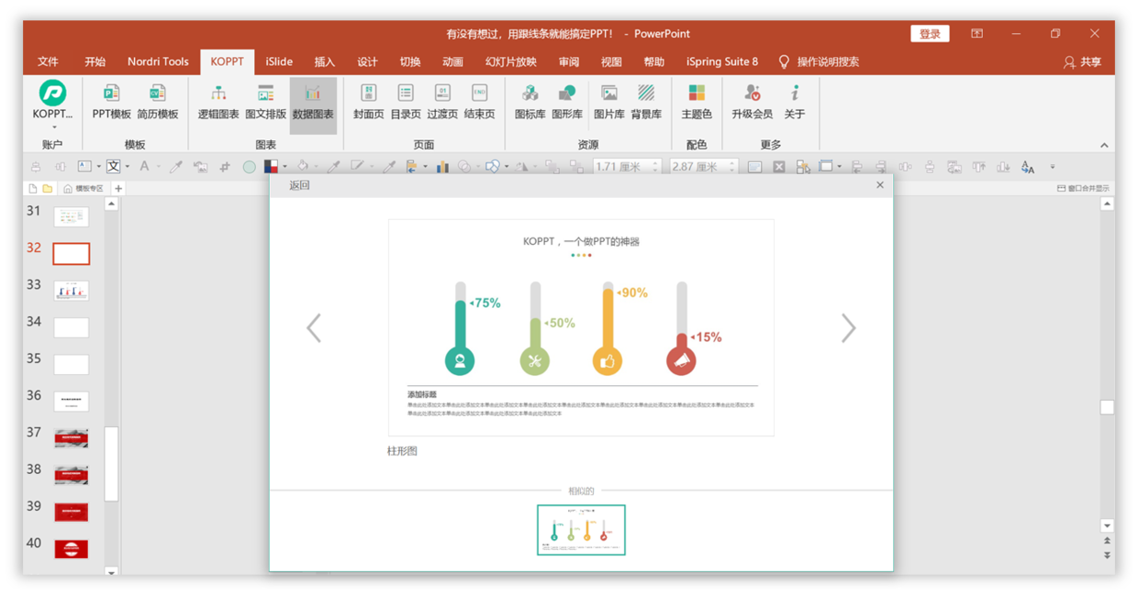
Task: Insert a 结束页 ending page
Action: pyautogui.click(x=479, y=103)
